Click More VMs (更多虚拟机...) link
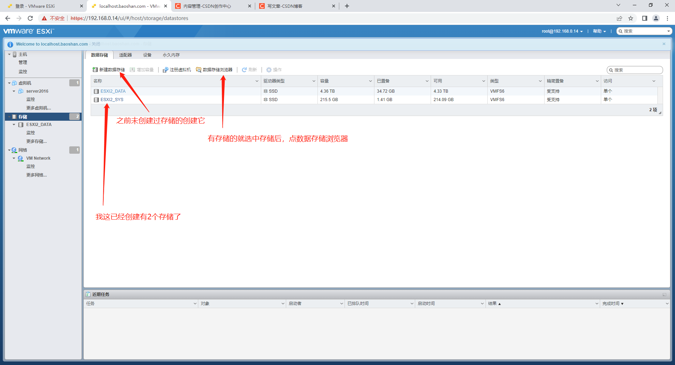This screenshot has height=365, width=675. pos(39,108)
